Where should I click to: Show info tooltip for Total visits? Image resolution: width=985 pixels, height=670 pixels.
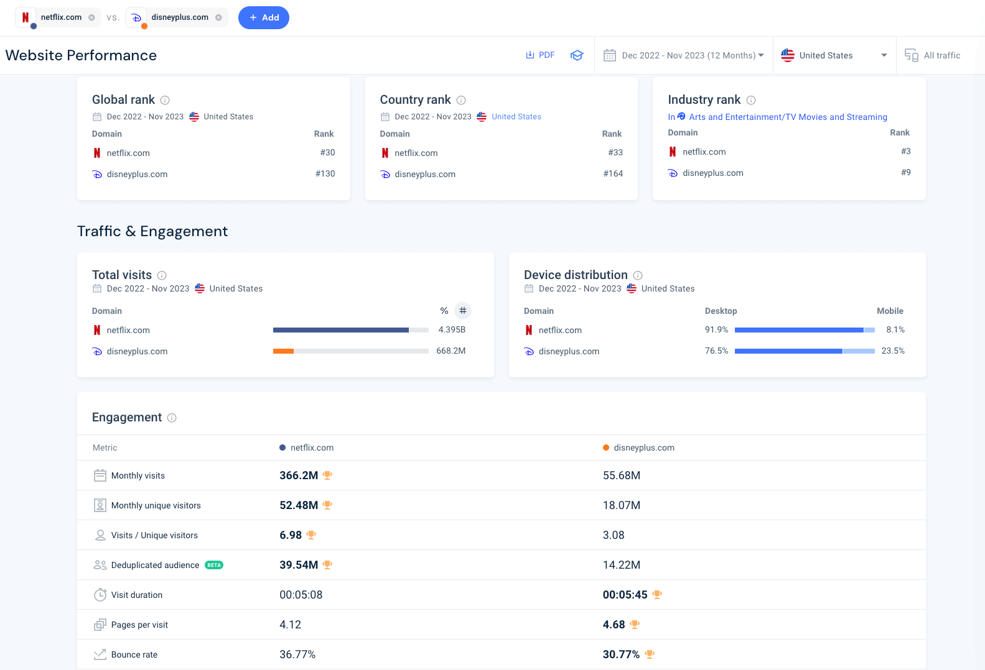162,275
